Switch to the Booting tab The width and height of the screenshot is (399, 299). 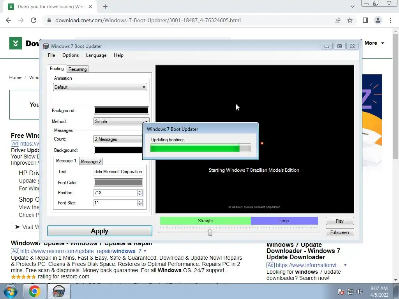[x=57, y=69]
